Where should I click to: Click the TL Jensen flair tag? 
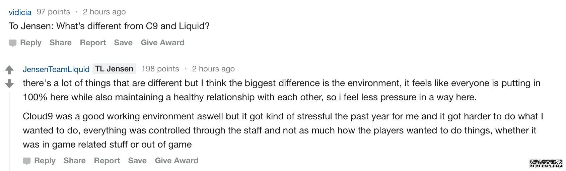114,69
